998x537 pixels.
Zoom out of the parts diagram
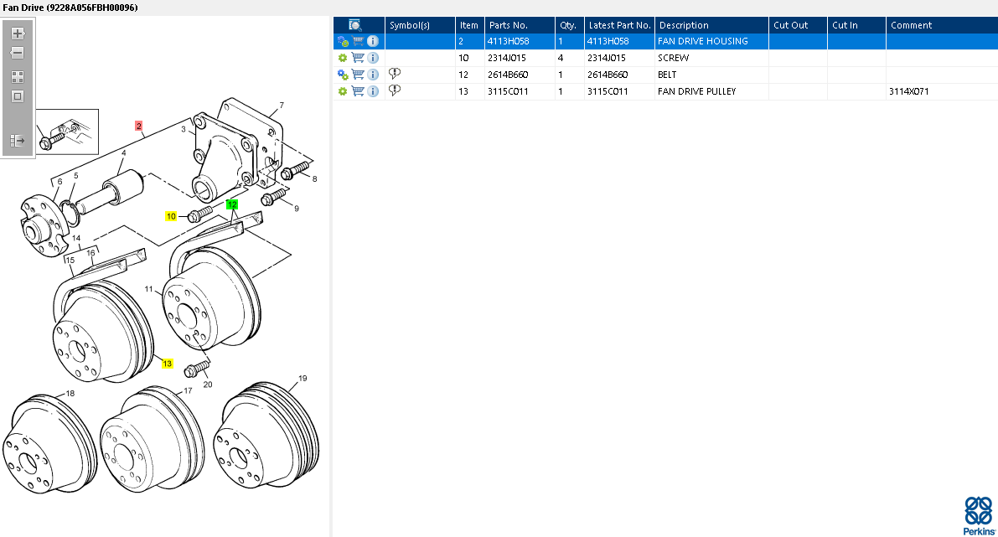[x=17, y=53]
